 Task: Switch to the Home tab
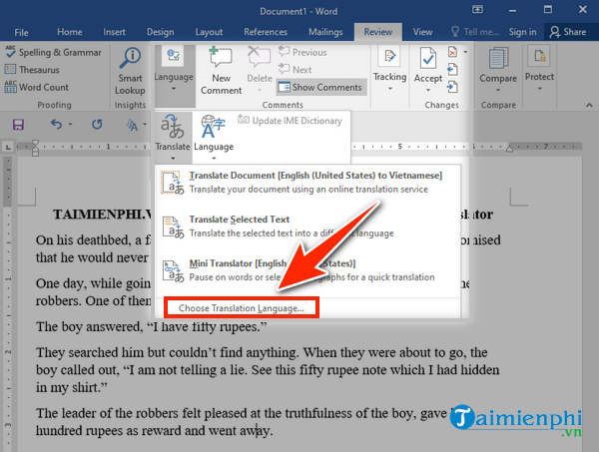coord(70,32)
